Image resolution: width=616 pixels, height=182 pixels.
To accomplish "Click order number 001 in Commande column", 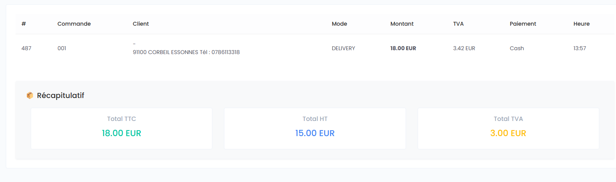I will pos(62,48).
